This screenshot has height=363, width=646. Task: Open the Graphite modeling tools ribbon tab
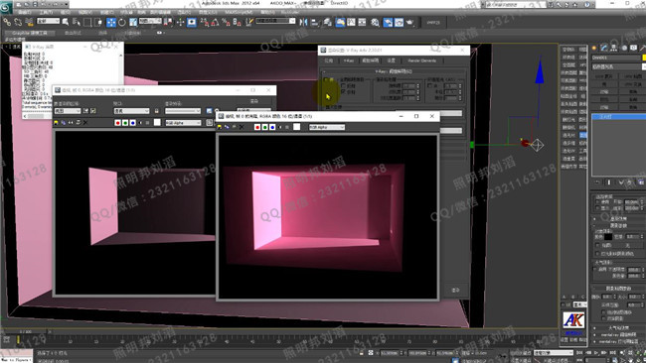[29, 33]
